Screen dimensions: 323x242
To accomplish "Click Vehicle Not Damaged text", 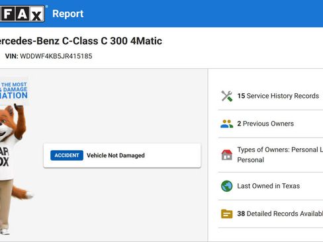I will (116, 155).
